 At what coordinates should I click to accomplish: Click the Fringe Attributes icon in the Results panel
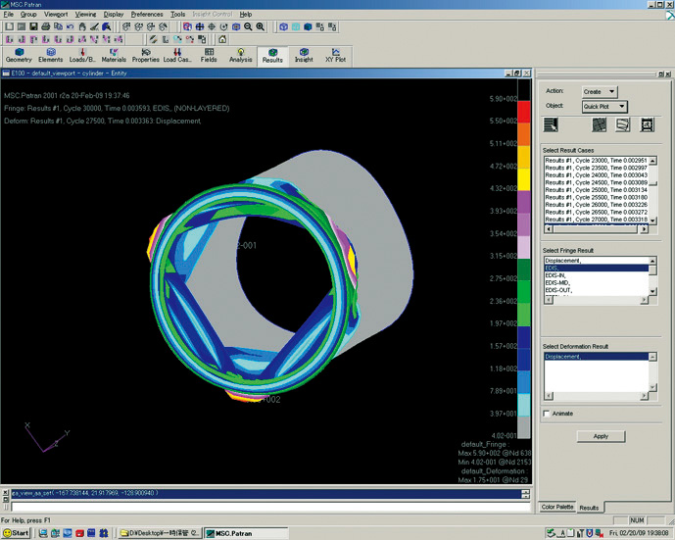[x=600, y=124]
